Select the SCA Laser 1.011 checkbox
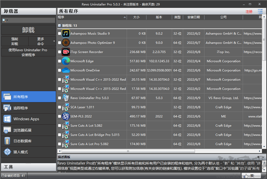Image resolution: width=267 pixels, height=179 pixels. tap(60, 107)
